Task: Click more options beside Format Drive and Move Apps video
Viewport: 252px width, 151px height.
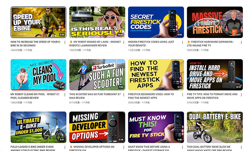Action: [x=241, y=94]
